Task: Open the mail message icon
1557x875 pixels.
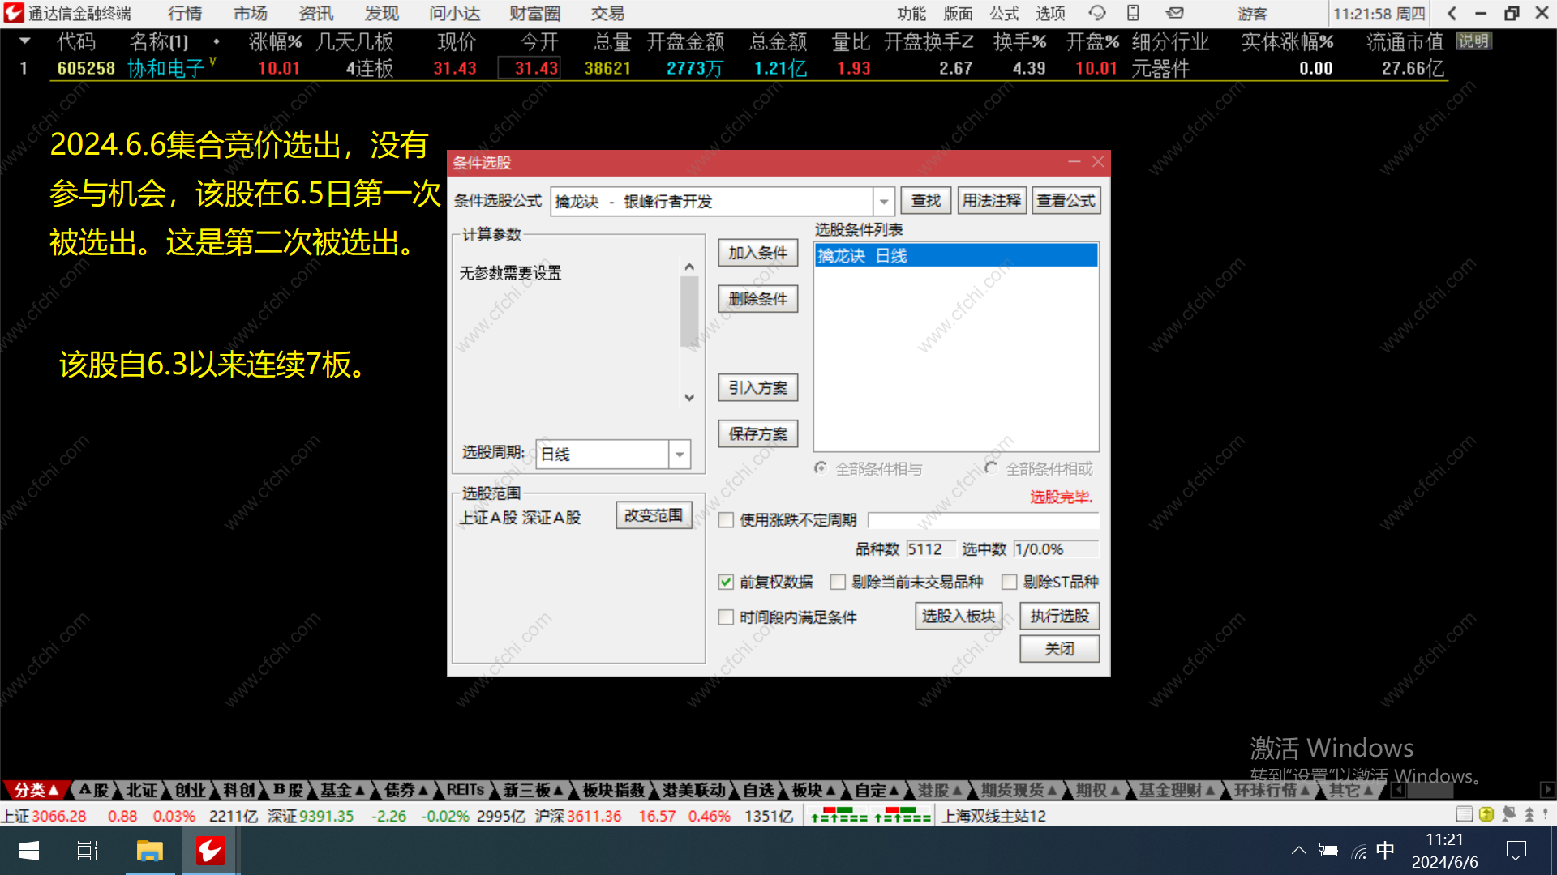Action: tap(1174, 13)
